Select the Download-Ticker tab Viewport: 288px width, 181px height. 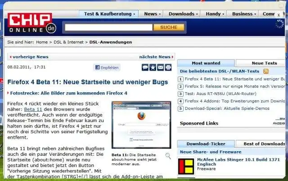coord(206,144)
